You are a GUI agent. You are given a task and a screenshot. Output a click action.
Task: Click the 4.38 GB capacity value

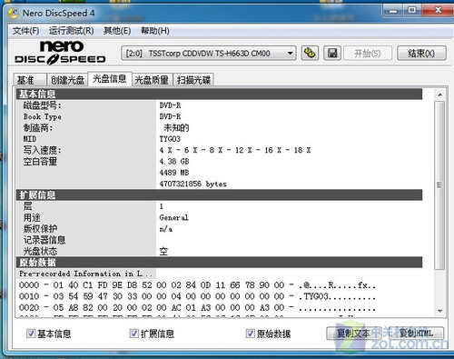(174, 162)
